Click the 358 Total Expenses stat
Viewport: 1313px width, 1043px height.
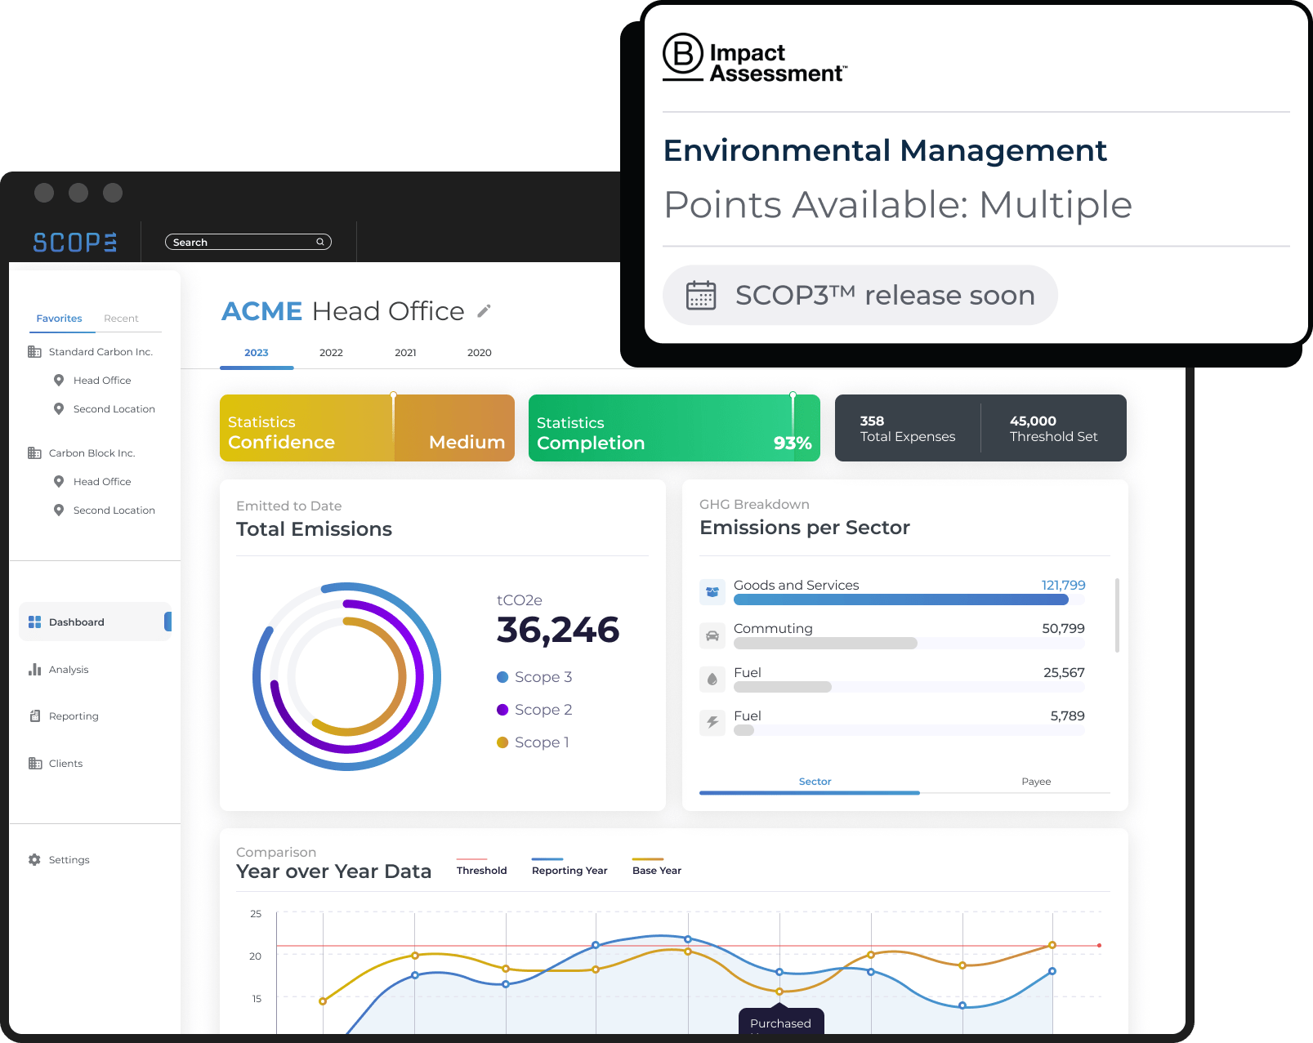point(908,429)
